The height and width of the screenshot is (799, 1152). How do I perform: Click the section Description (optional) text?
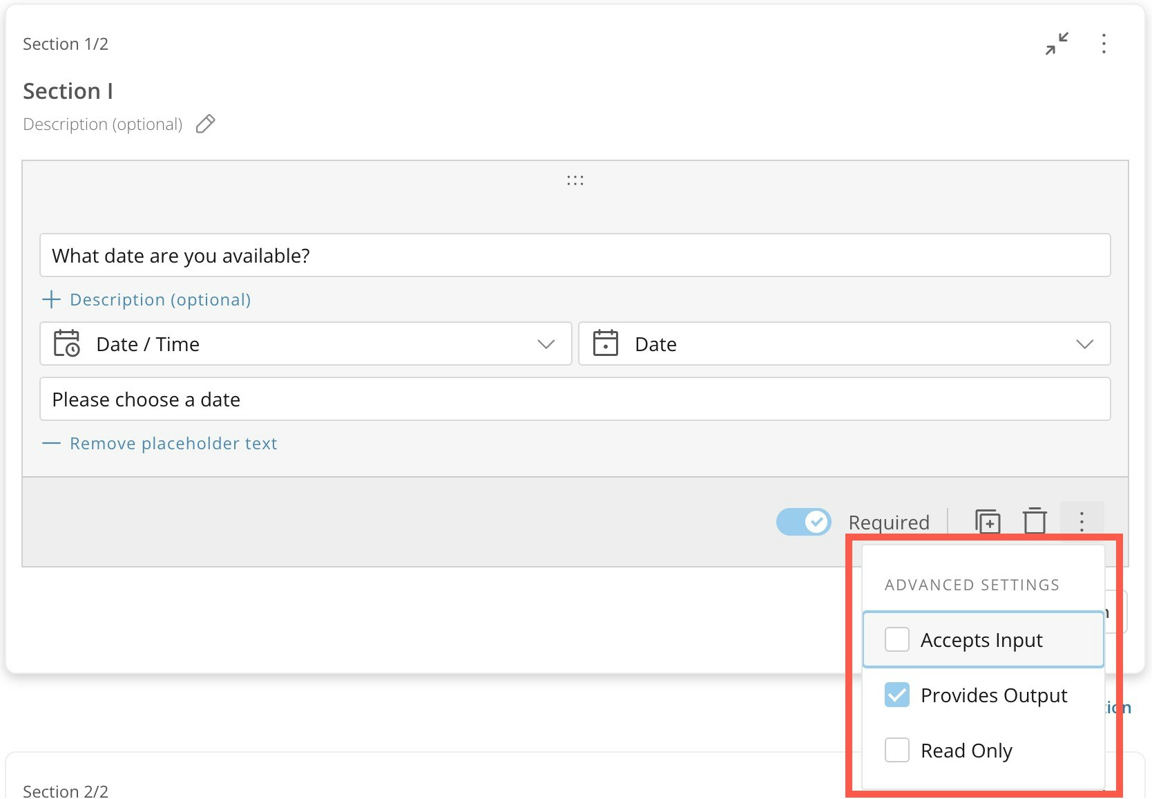pos(103,124)
